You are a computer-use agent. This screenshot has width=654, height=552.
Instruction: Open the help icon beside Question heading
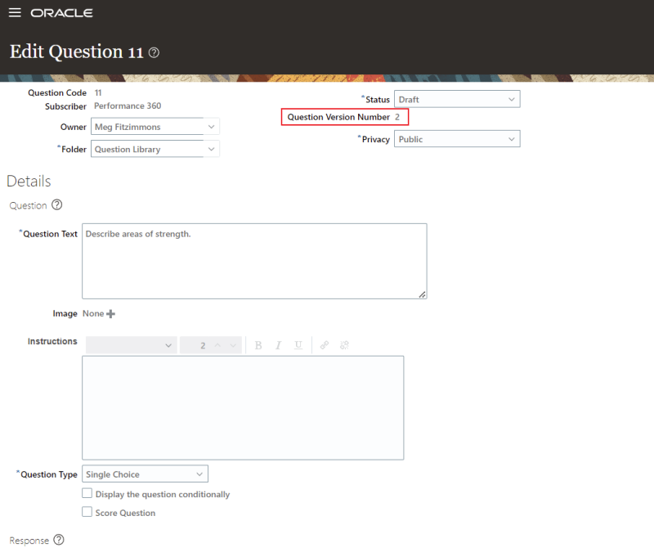click(56, 205)
